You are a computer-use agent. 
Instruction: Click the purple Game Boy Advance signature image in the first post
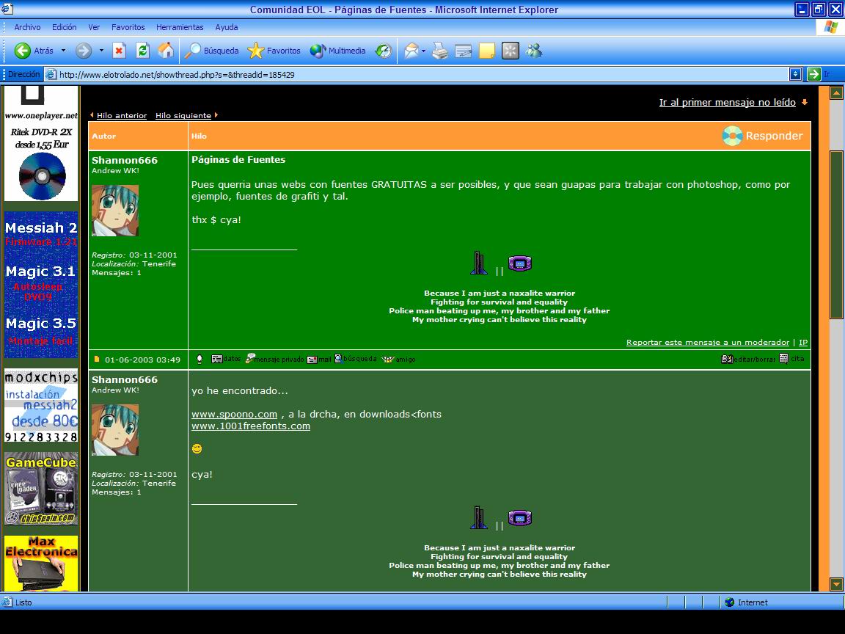coord(519,263)
